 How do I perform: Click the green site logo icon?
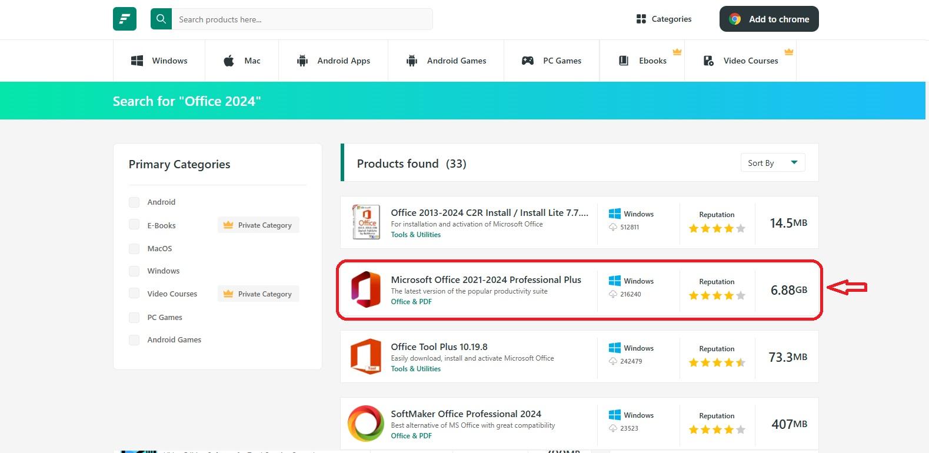point(125,19)
